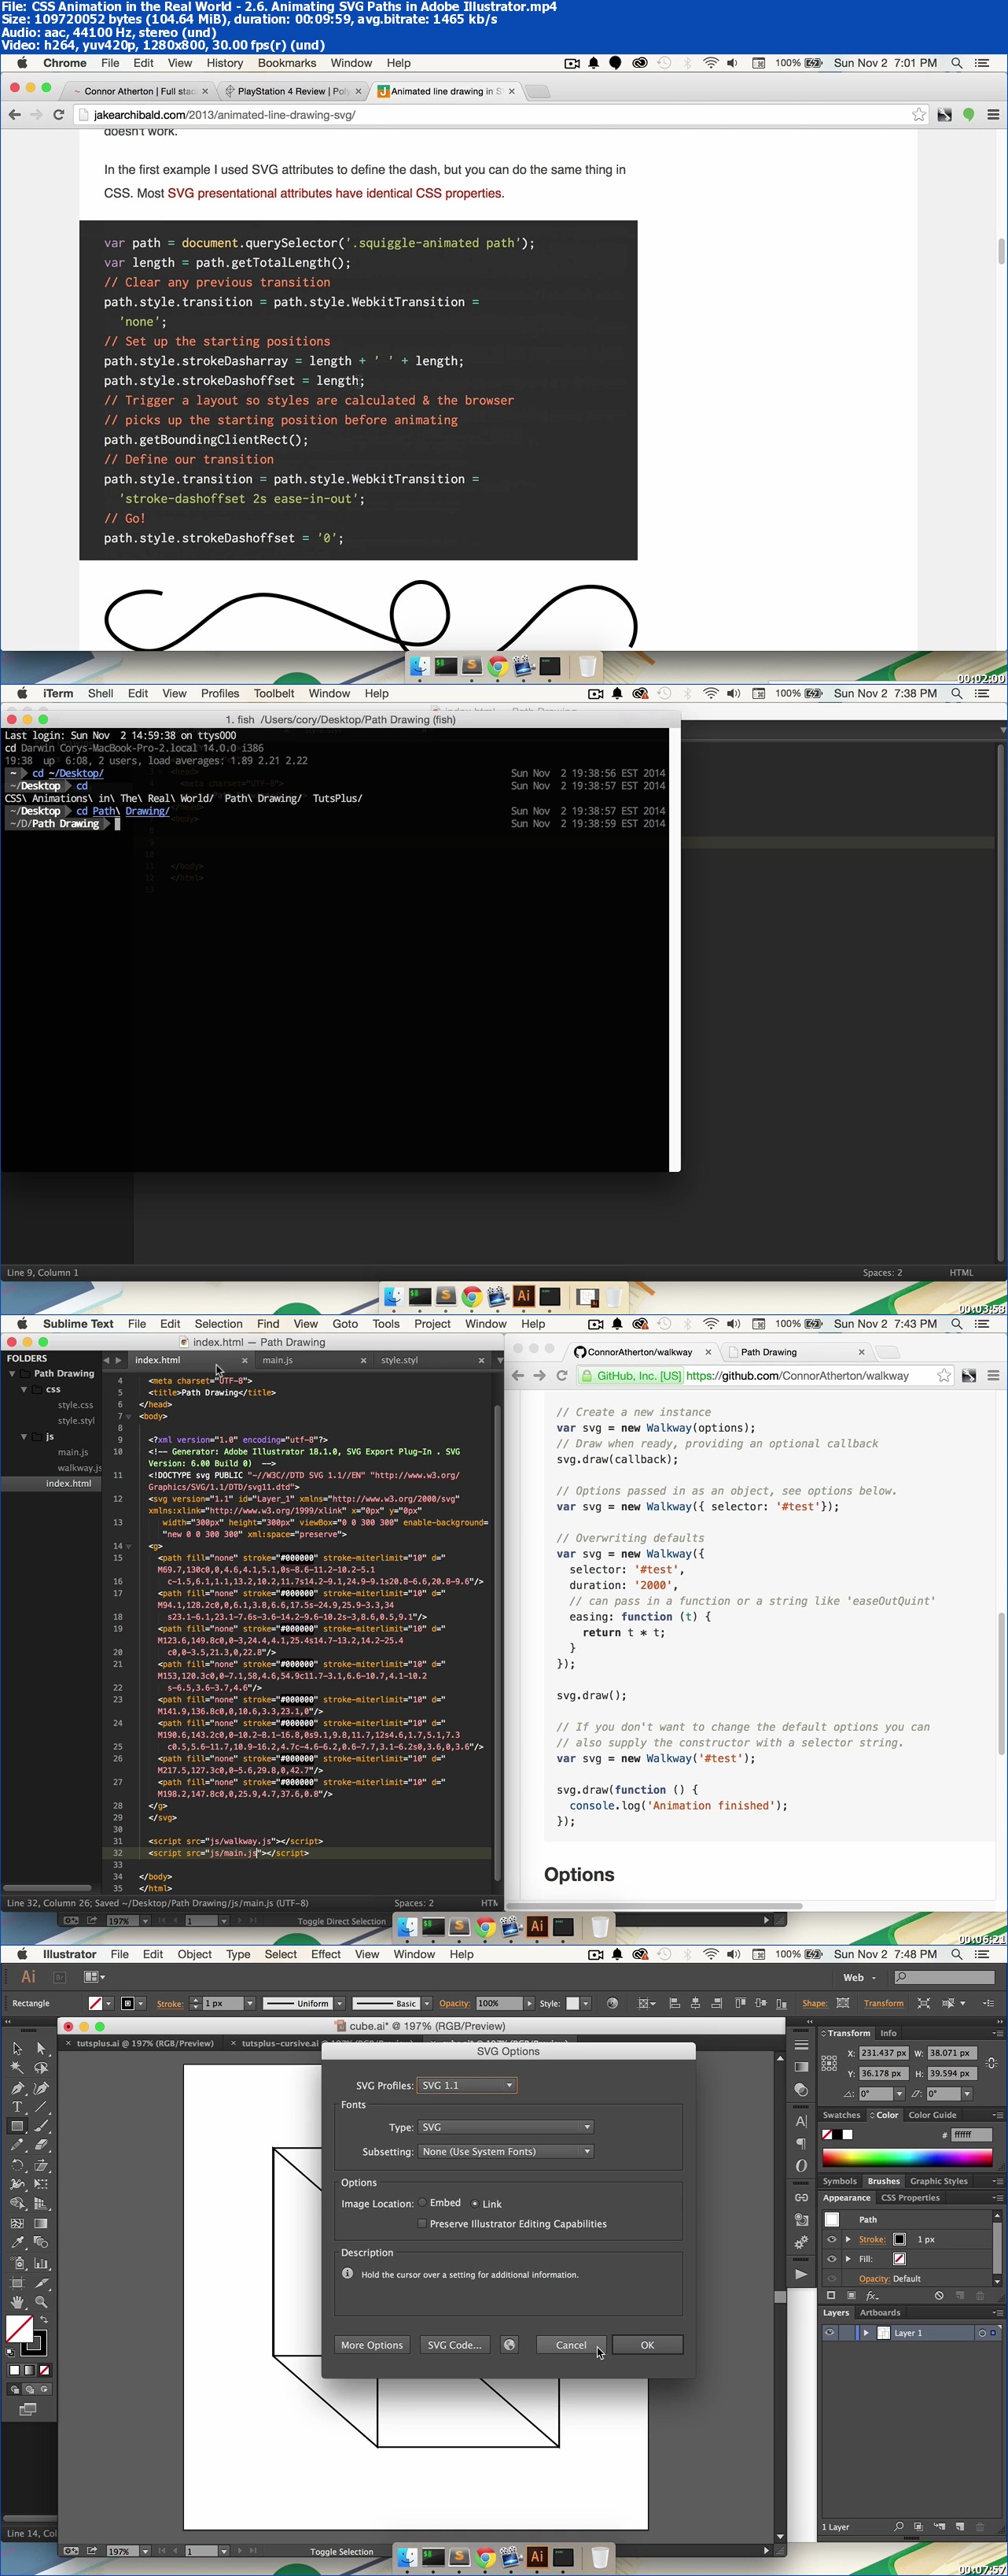Open the Object menu in Illustrator

click(195, 1954)
